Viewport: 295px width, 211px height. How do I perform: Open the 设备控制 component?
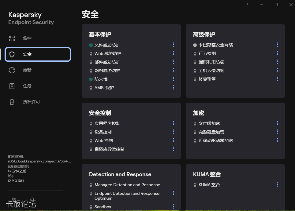(103, 132)
